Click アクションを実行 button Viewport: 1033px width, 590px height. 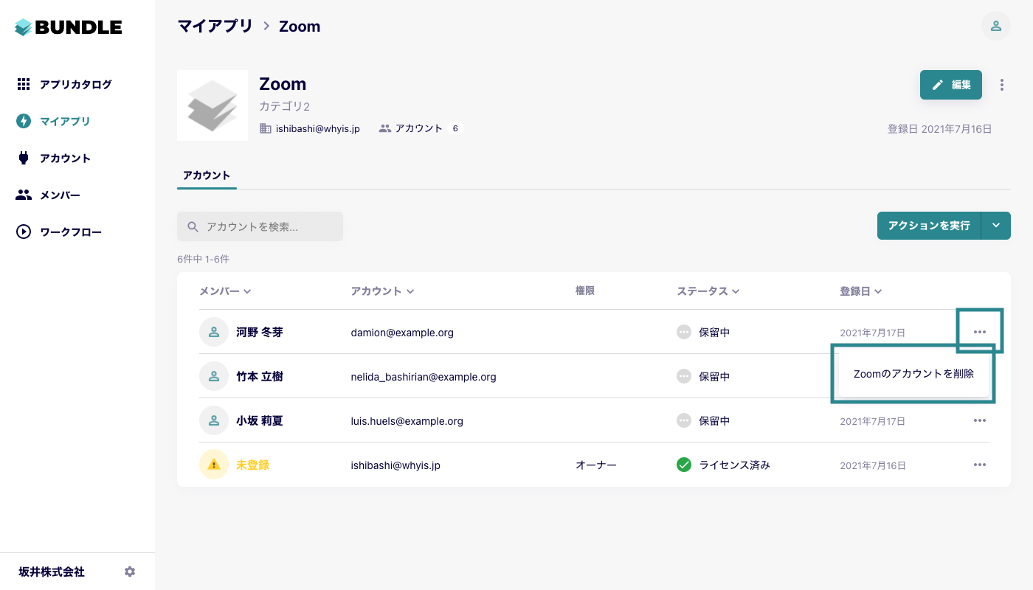929,226
